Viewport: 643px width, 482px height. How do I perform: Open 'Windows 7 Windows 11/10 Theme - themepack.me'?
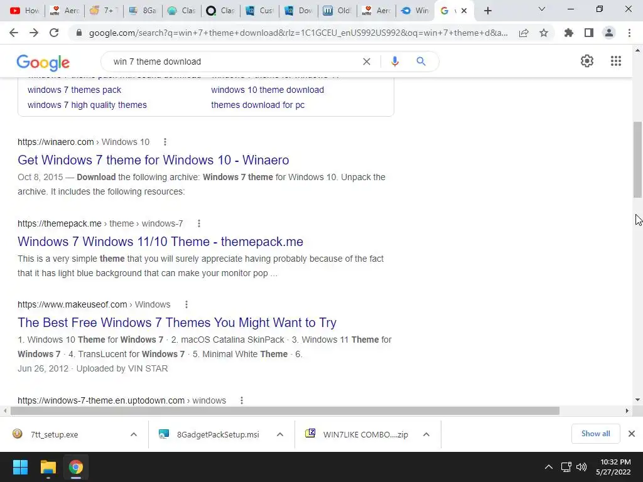[160, 242]
